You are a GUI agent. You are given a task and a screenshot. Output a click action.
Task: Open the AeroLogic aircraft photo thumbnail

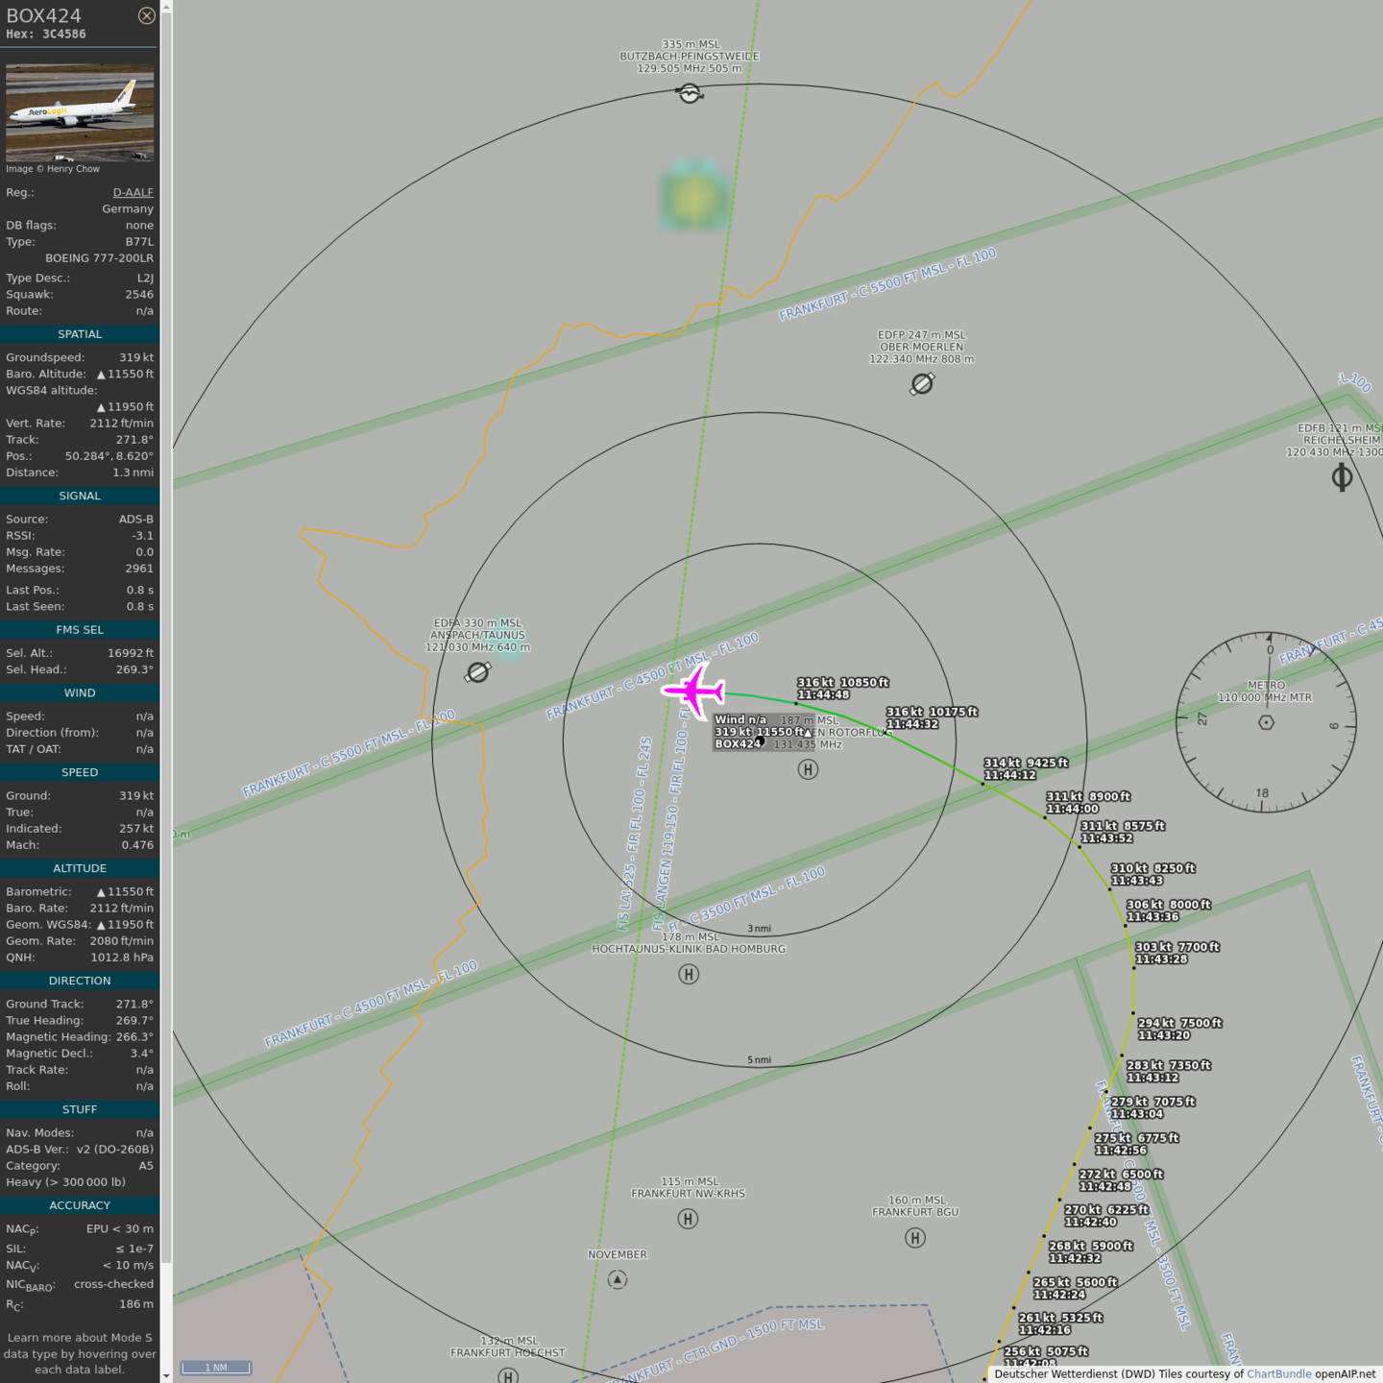[80, 112]
